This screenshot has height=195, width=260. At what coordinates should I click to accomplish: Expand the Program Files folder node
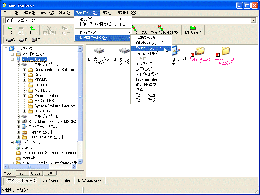(25, 96)
